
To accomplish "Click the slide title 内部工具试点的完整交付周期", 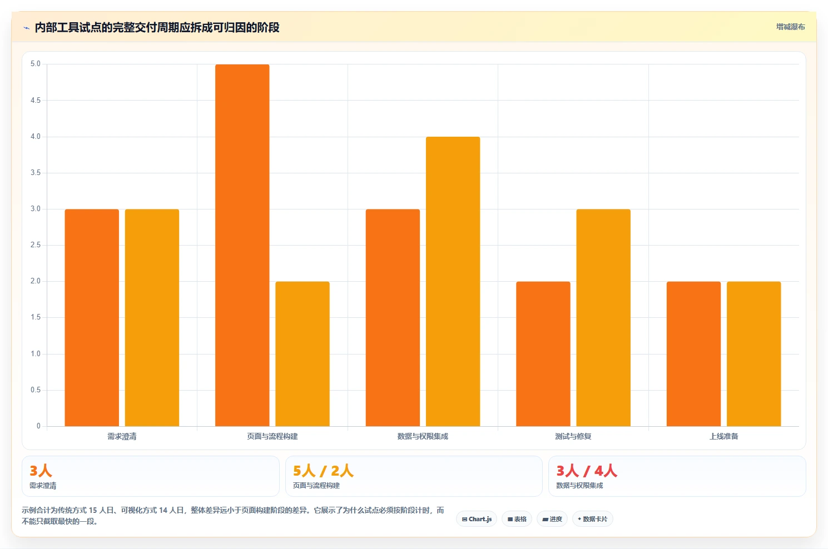I will tap(157, 28).
